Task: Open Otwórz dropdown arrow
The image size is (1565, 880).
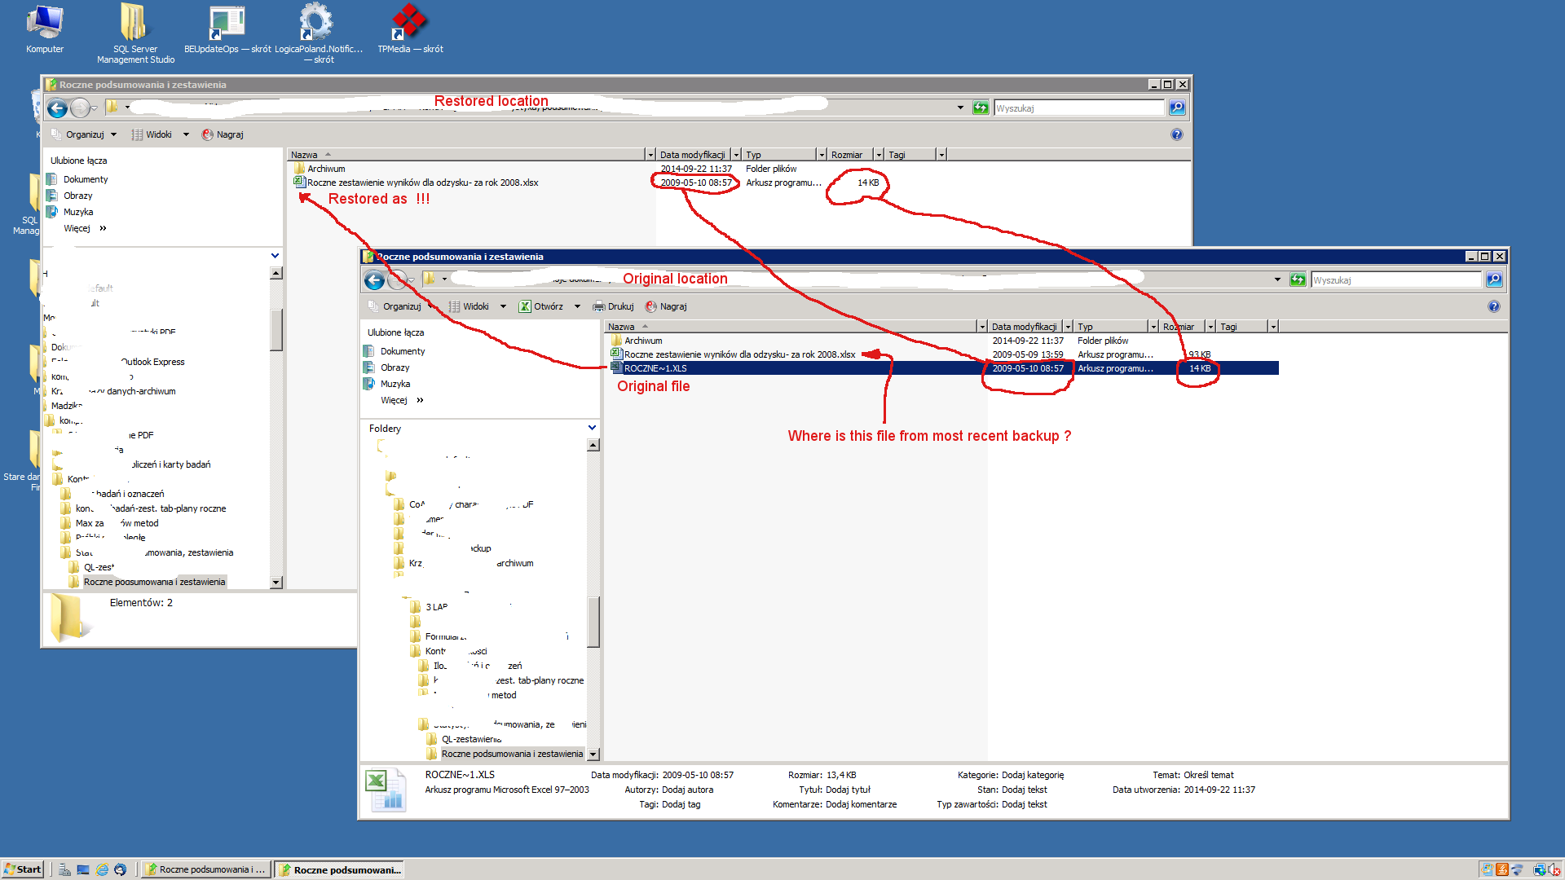Action: click(x=577, y=306)
